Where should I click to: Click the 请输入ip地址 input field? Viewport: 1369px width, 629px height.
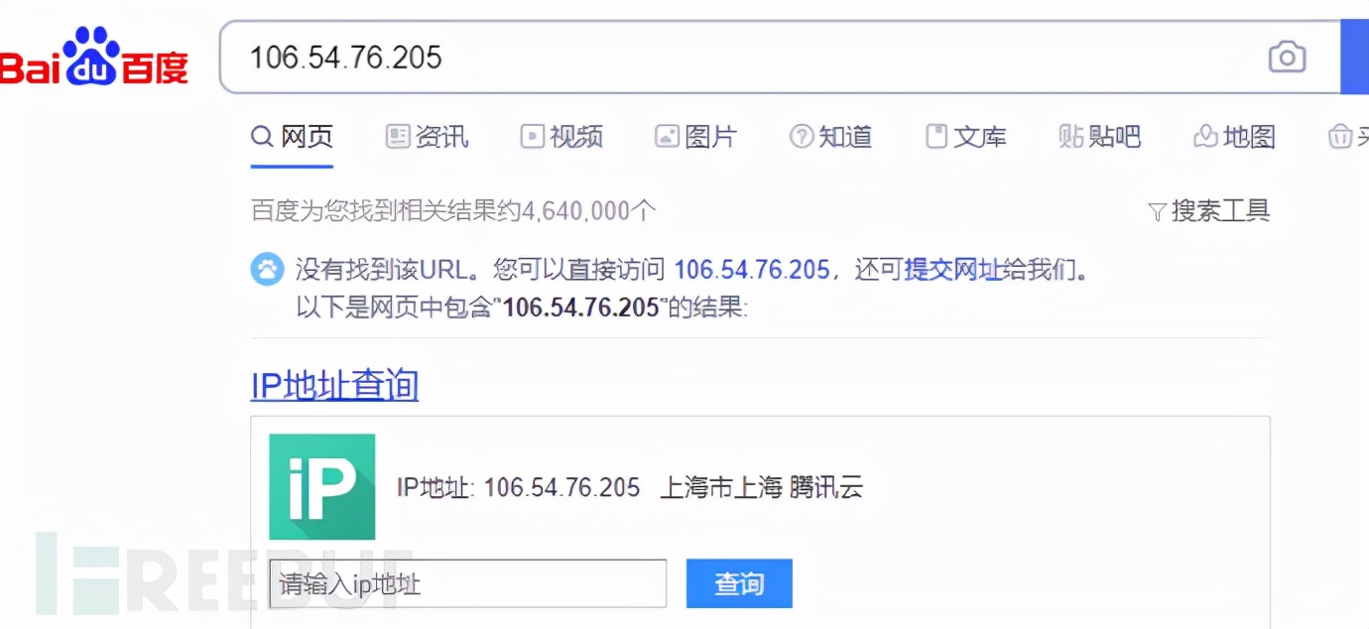466,583
